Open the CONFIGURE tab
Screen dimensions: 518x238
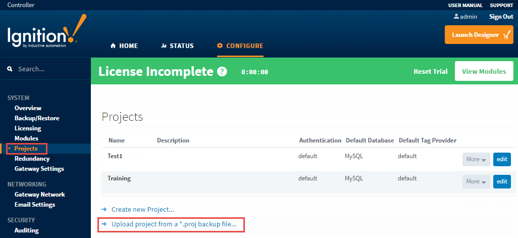240,46
